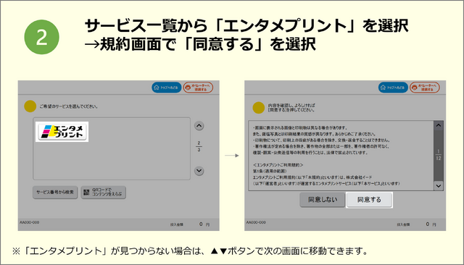Click the terms scrollbar down arrow
This screenshot has height=265, width=464.
click(438, 185)
